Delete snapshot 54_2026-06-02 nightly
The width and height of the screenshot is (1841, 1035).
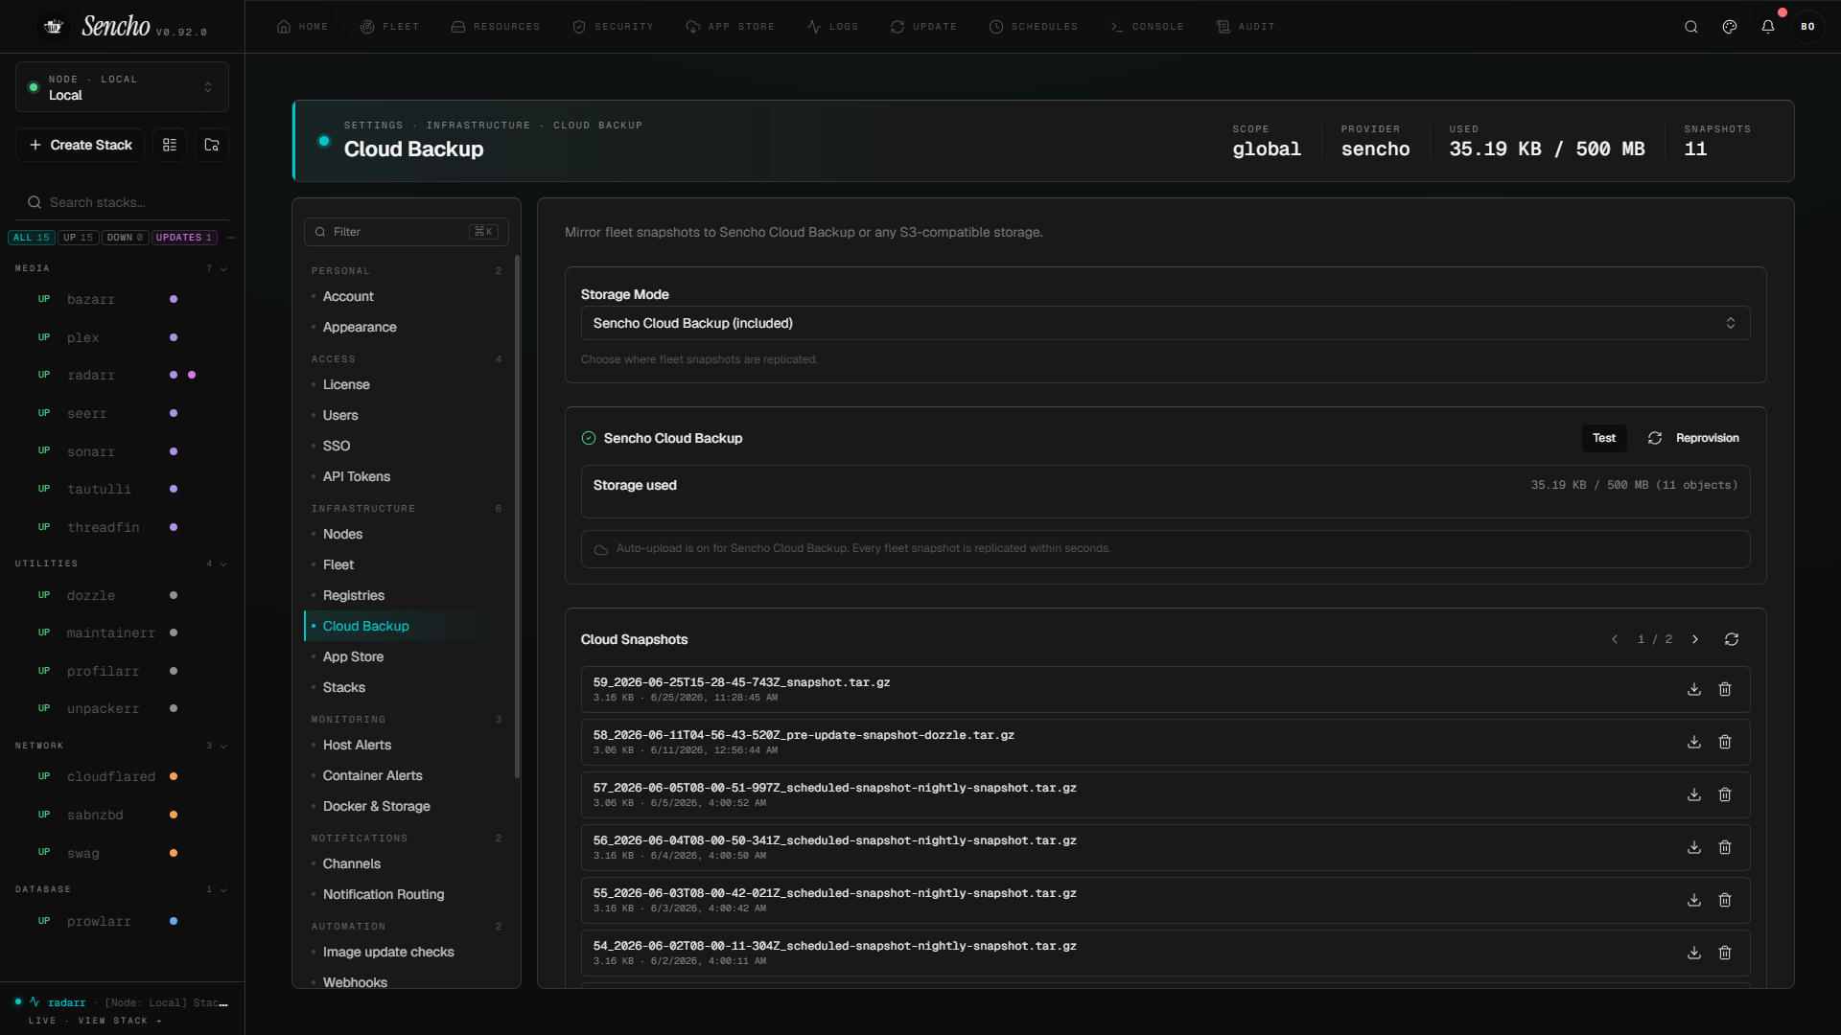click(1725, 953)
